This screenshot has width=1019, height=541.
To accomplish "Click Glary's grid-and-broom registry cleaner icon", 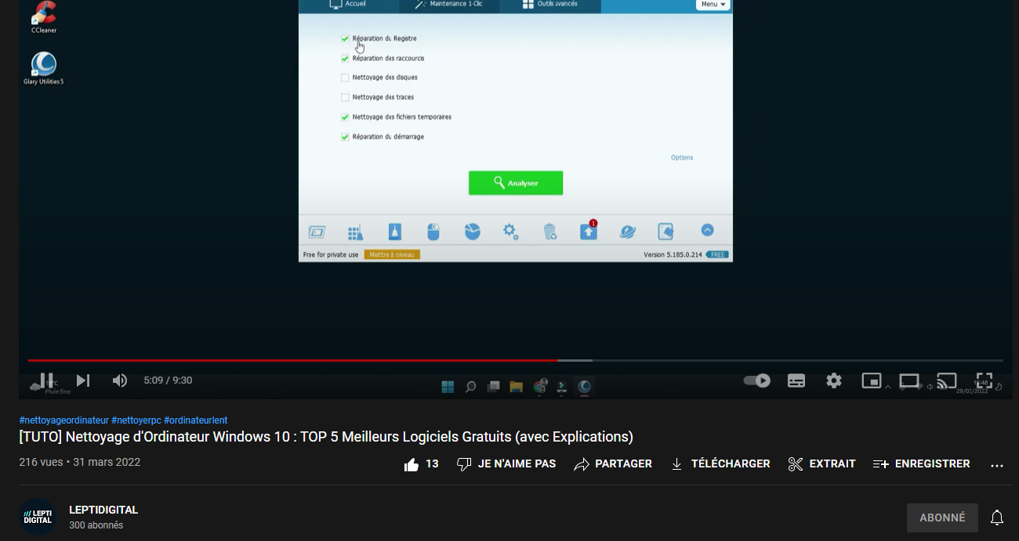I will click(x=355, y=232).
